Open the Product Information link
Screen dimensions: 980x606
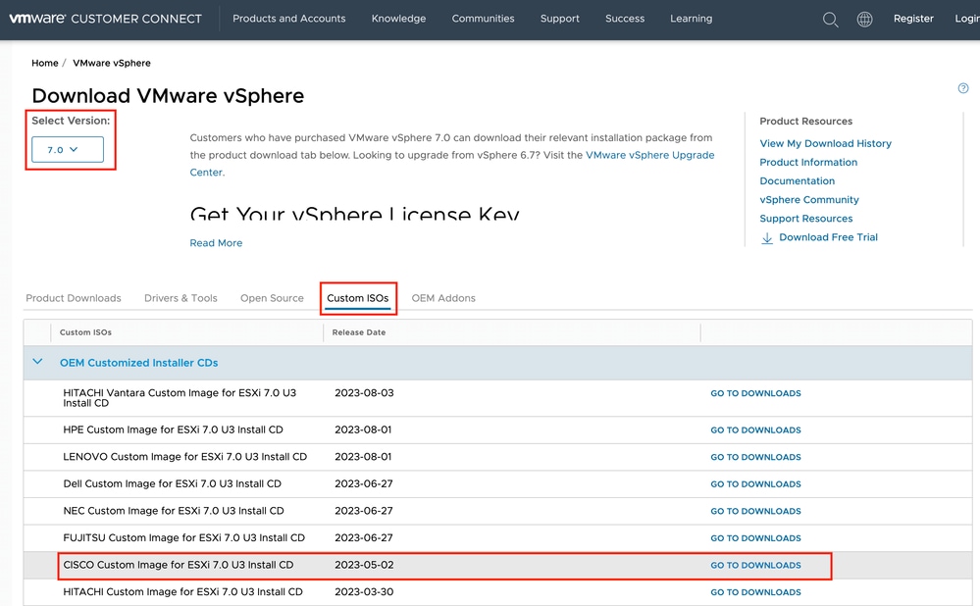click(808, 163)
